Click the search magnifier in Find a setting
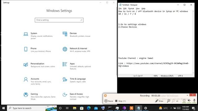Screen dimensions: 198x111 81,20
